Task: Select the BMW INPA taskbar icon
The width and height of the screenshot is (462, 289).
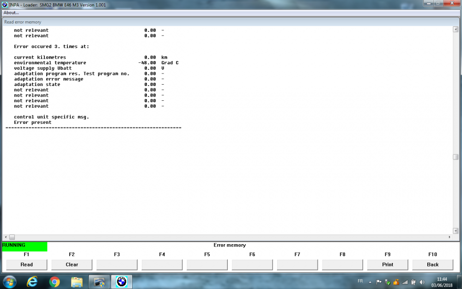Action: 122,282
